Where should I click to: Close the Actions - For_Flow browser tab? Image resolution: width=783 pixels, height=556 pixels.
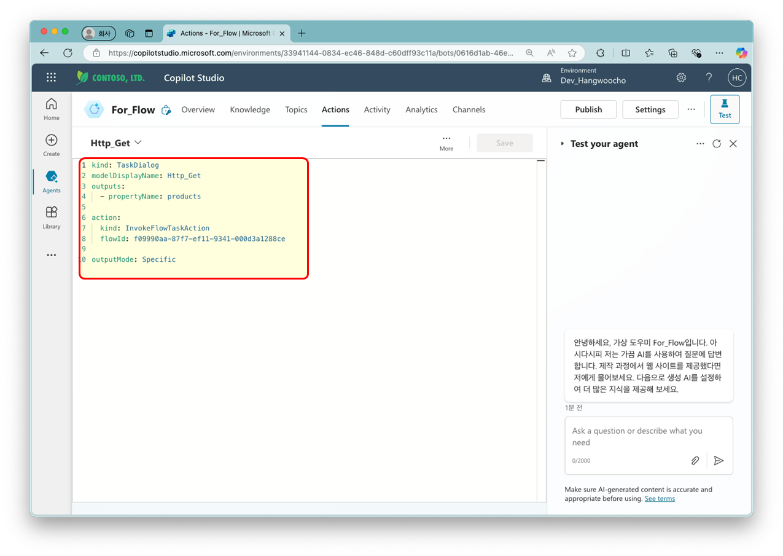[x=282, y=34]
